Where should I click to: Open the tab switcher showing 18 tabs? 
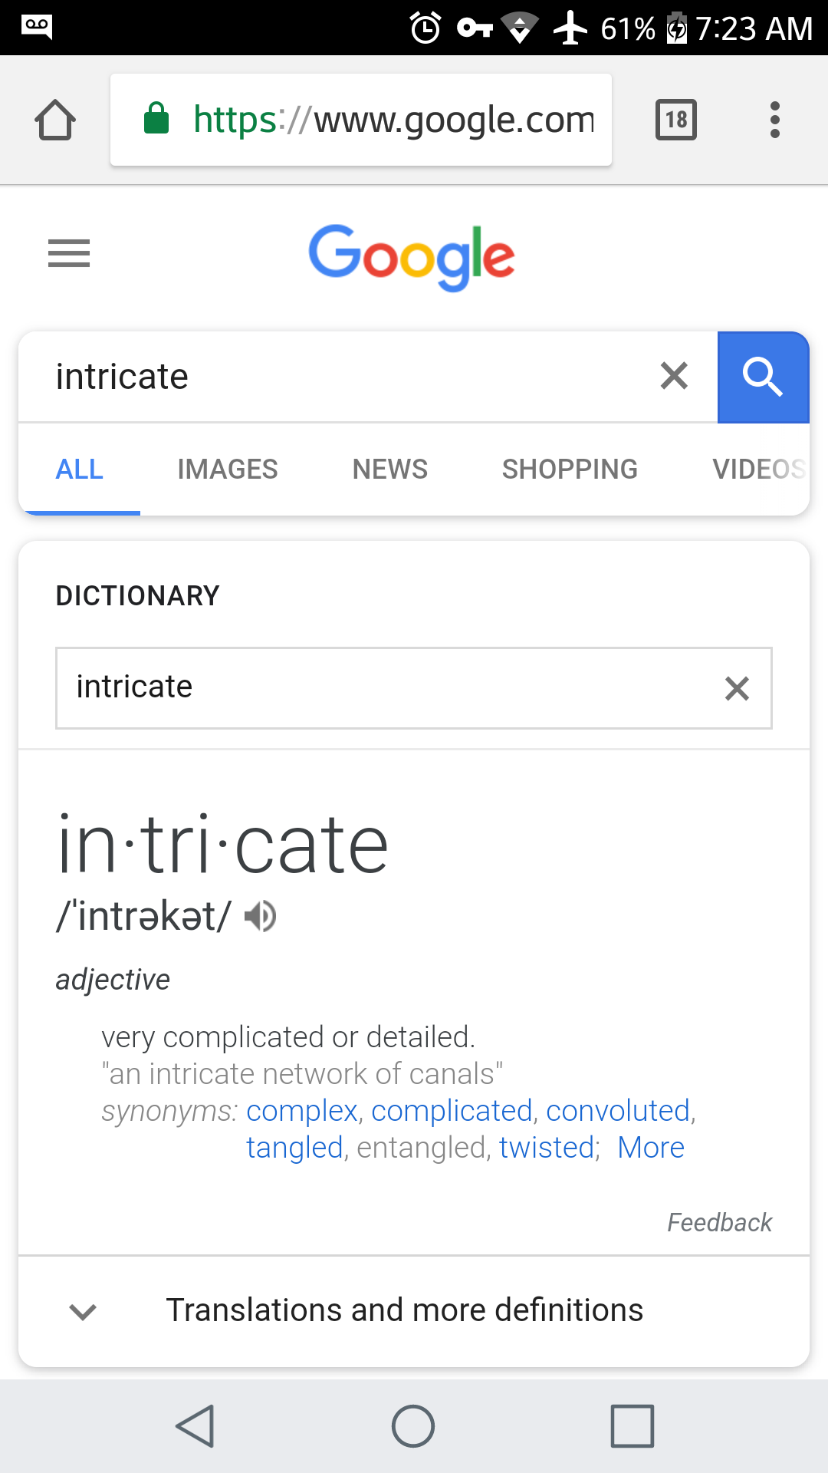click(x=676, y=120)
